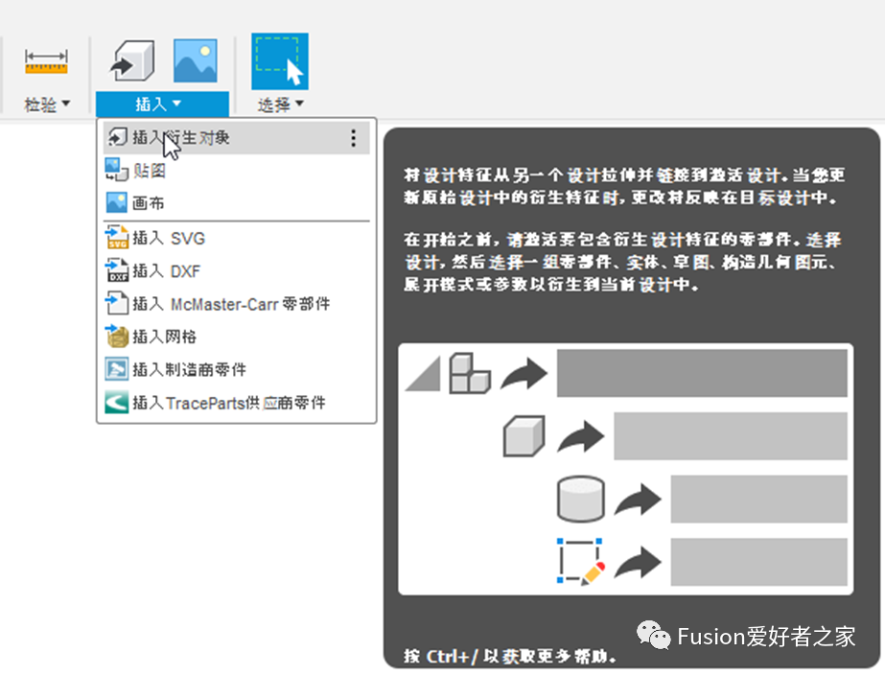
Task: Click the mesh icon beside 插入网格
Action: pos(117,336)
